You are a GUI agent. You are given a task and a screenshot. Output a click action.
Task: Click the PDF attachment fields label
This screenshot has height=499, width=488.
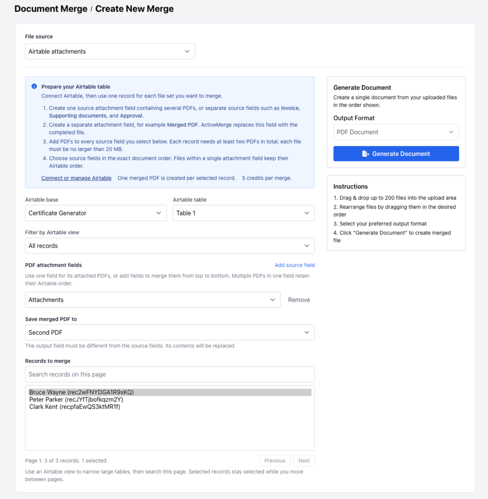(x=54, y=265)
